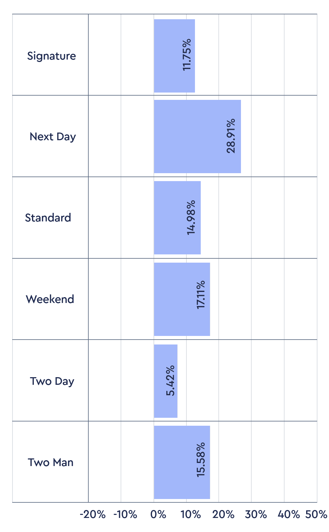329x532 pixels.
Task: Select the 11.75% value label
Action: coord(186,55)
